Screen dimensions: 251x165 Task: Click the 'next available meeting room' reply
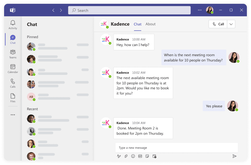click(143, 83)
